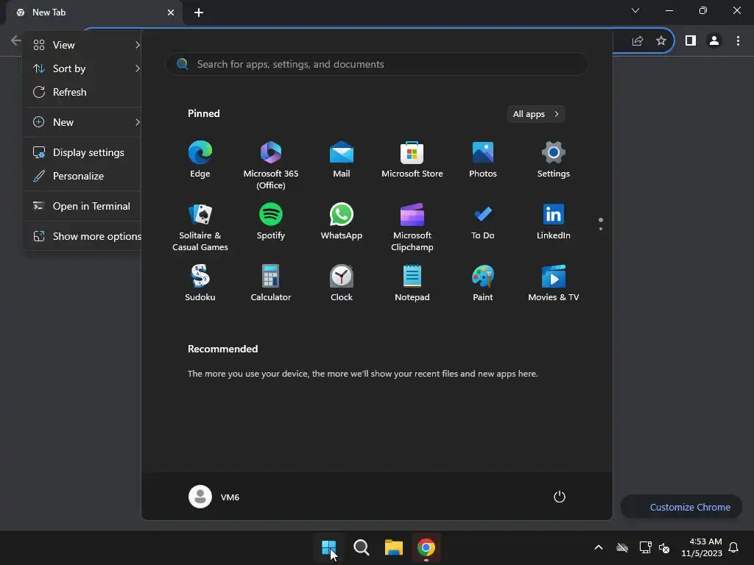Expand the View submenu in context menu

pos(82,45)
